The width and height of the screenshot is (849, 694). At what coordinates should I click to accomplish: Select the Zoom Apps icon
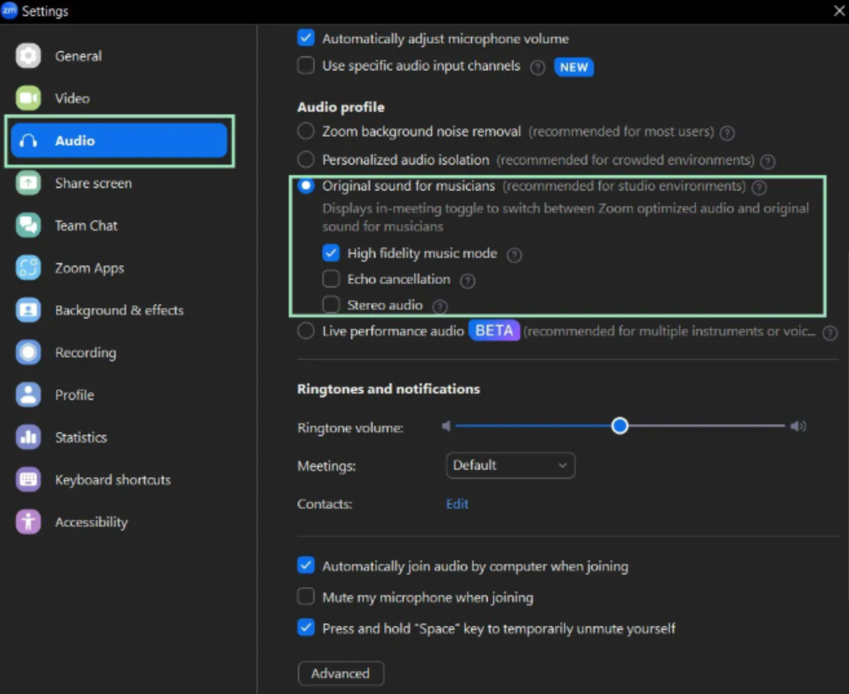point(28,268)
